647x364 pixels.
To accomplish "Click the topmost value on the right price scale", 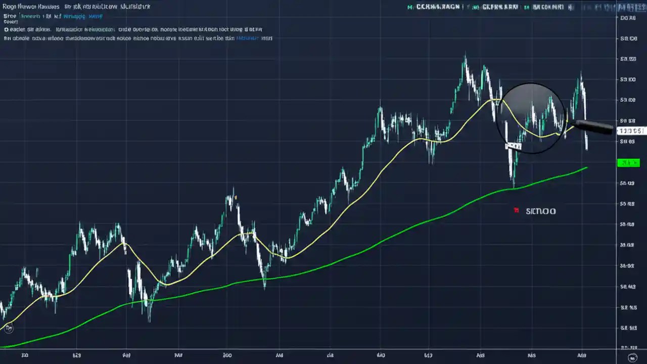I will 628,18.
